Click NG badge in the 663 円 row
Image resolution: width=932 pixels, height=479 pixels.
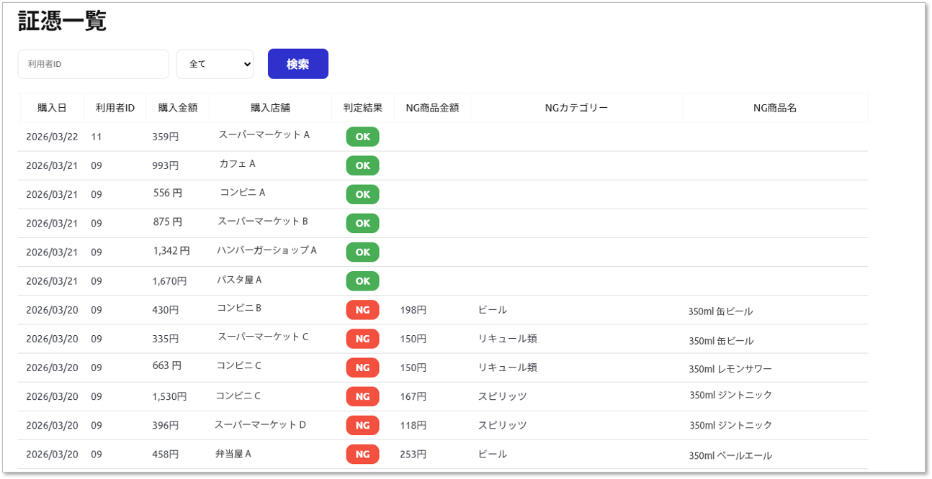tap(363, 368)
